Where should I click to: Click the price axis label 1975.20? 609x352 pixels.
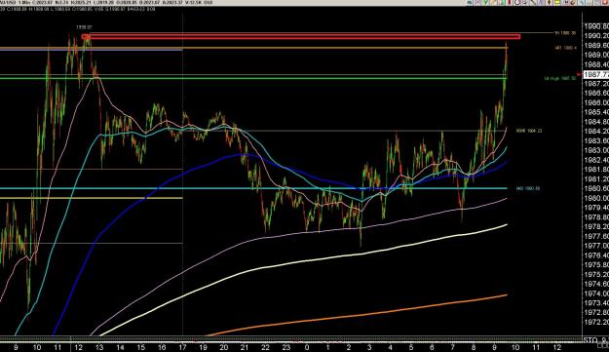pyautogui.click(x=596, y=274)
